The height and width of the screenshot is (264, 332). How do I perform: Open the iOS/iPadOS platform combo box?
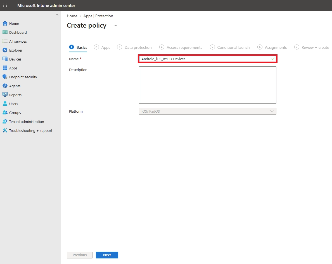(x=207, y=111)
